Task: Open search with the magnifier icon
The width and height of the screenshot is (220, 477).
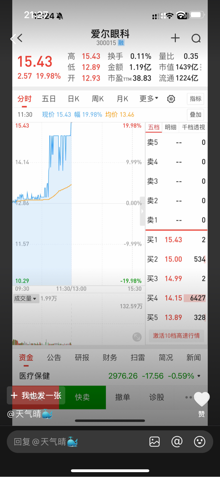Action: coord(196,38)
